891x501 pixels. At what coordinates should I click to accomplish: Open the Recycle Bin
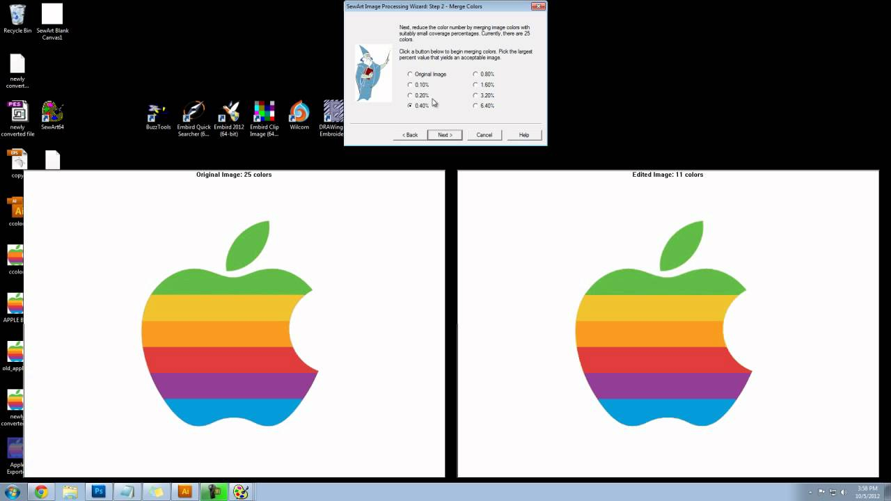17,15
